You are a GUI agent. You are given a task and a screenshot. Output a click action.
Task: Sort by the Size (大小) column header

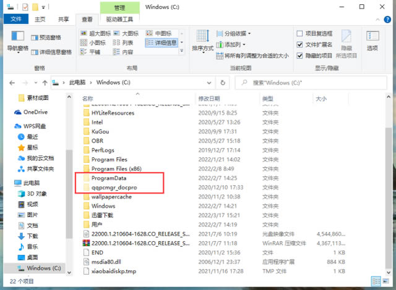click(321, 99)
